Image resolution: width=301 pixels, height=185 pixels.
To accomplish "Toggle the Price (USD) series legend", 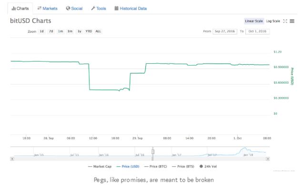I will (128, 166).
